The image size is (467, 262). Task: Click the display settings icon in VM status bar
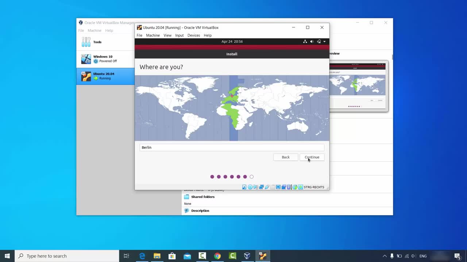point(278,187)
